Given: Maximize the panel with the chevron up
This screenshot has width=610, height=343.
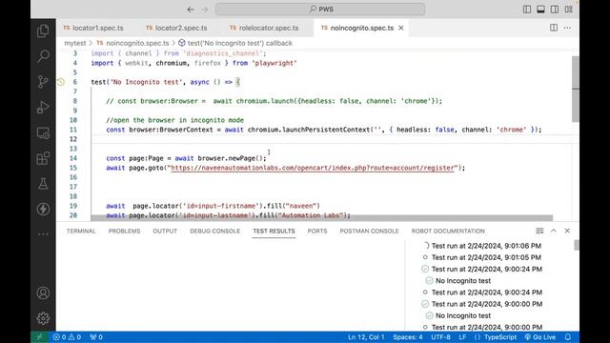Looking at the screenshot, I should click(554, 231).
